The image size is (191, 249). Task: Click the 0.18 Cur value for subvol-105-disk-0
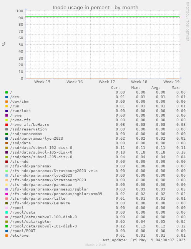click(120, 152)
